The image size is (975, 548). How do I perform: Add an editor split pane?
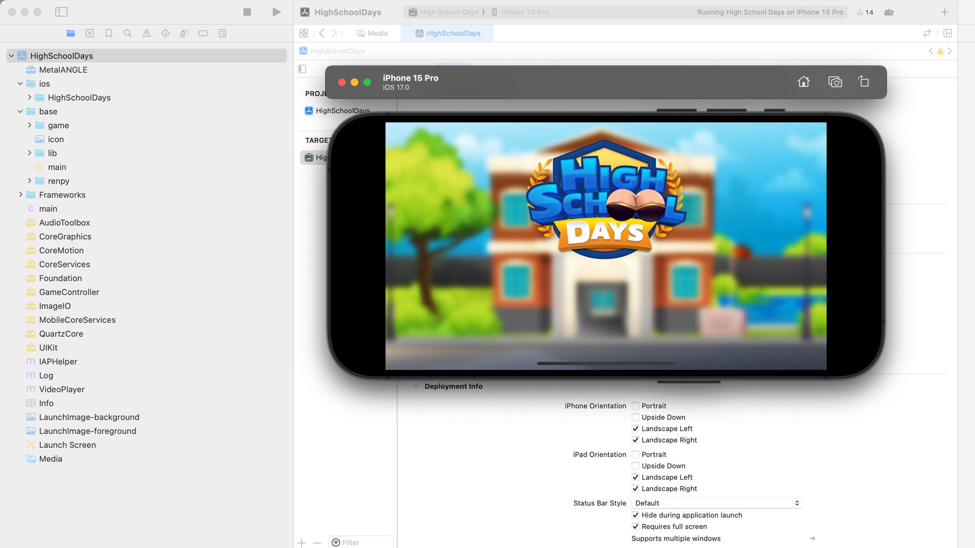tap(948, 33)
